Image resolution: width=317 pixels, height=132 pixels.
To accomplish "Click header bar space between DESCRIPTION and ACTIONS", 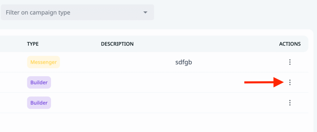I will (204, 44).
